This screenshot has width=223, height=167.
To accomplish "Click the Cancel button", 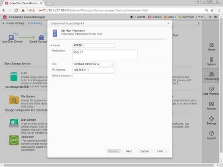I will point(145,151).
